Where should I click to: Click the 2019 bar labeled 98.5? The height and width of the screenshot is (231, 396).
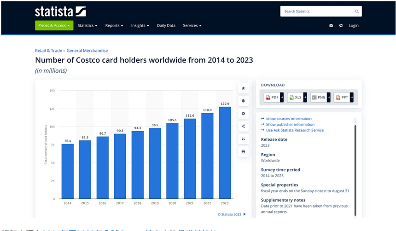[155, 163]
